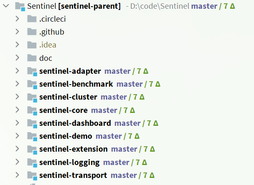Image resolution: width=254 pixels, height=185 pixels.
Task: Expand the sentinel-extension module
Action: (17, 149)
